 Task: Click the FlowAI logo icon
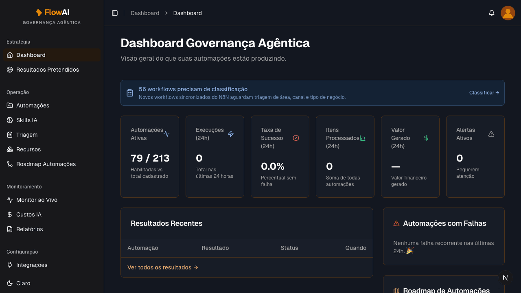click(39, 13)
